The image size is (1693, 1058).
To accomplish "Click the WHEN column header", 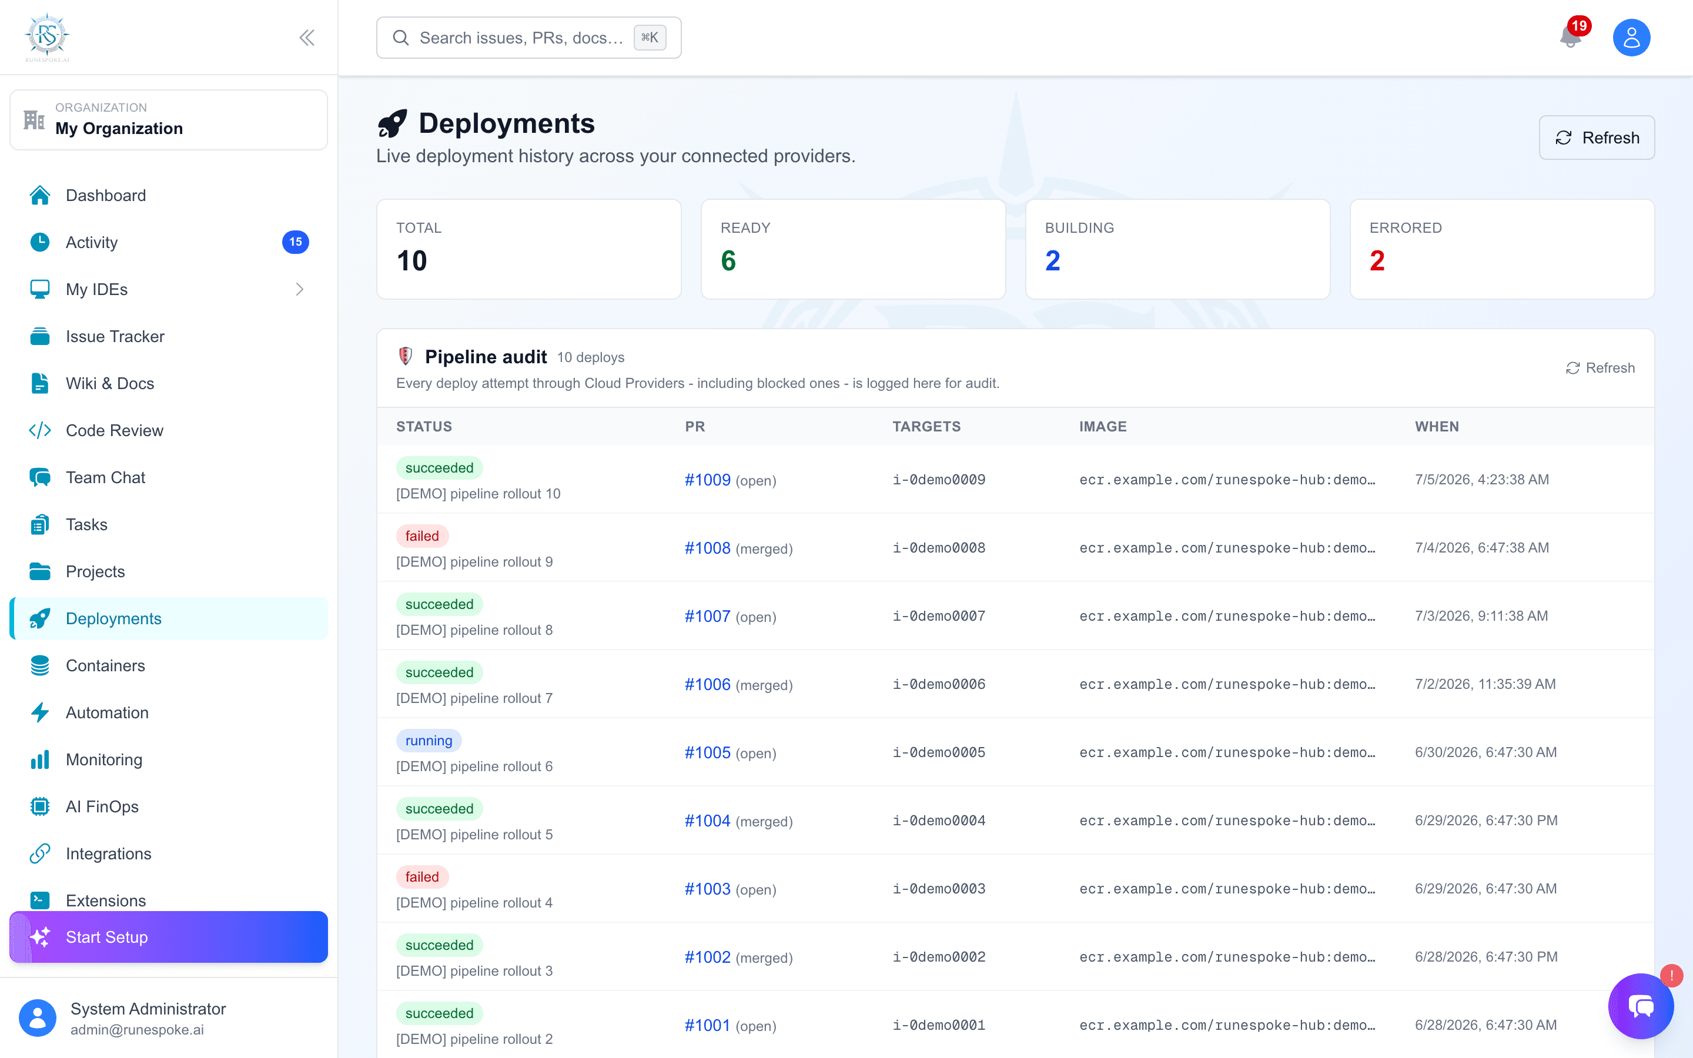I will (x=1437, y=427).
